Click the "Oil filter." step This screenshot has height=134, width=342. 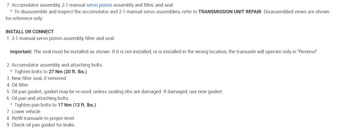[20, 85]
